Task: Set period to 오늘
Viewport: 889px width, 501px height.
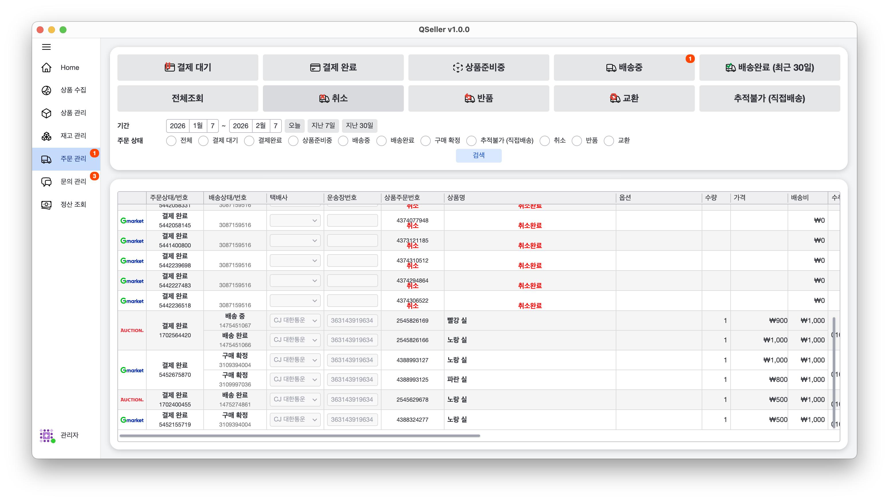Action: coord(294,126)
